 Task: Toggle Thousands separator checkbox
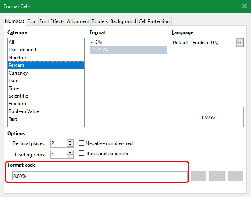coord(82,153)
